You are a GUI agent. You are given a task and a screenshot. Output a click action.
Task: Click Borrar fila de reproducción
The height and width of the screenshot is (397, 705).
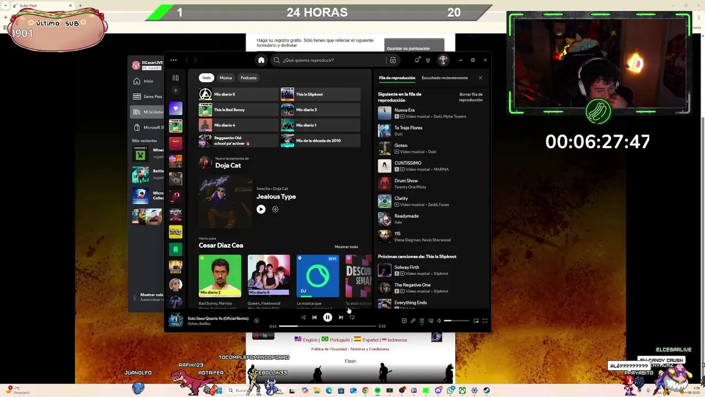[471, 97]
